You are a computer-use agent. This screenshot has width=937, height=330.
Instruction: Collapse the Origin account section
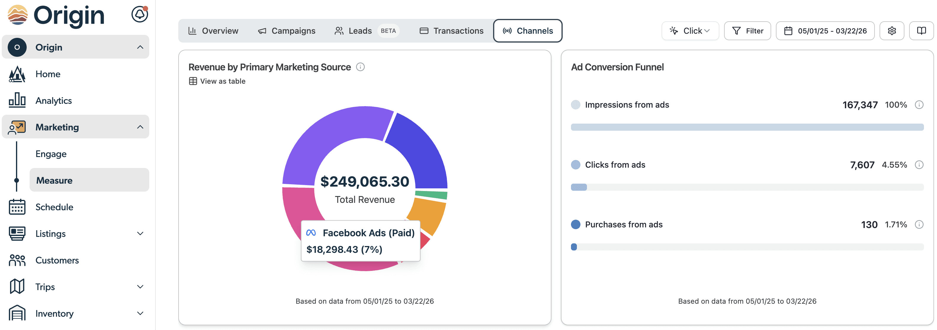140,47
